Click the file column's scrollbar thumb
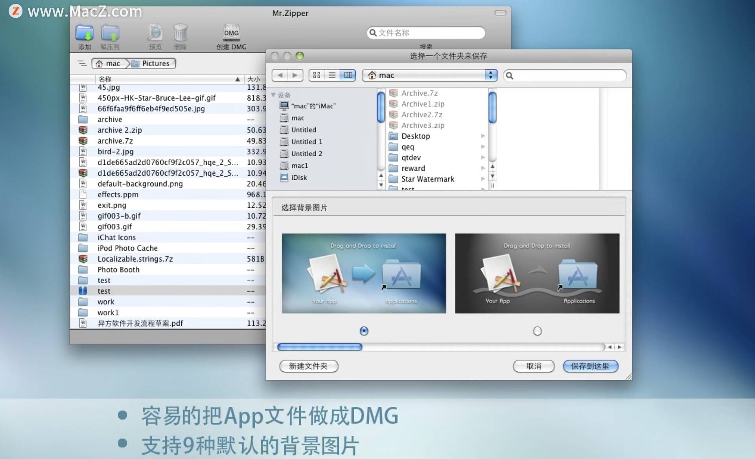This screenshot has height=459, width=755. [492, 107]
